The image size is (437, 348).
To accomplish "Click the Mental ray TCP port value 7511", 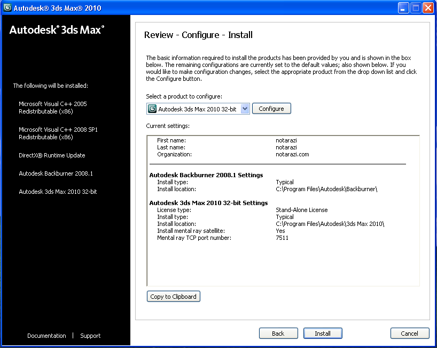I will pyautogui.click(x=282, y=238).
